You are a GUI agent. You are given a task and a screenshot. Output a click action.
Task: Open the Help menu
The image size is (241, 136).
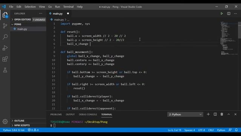(80, 7)
